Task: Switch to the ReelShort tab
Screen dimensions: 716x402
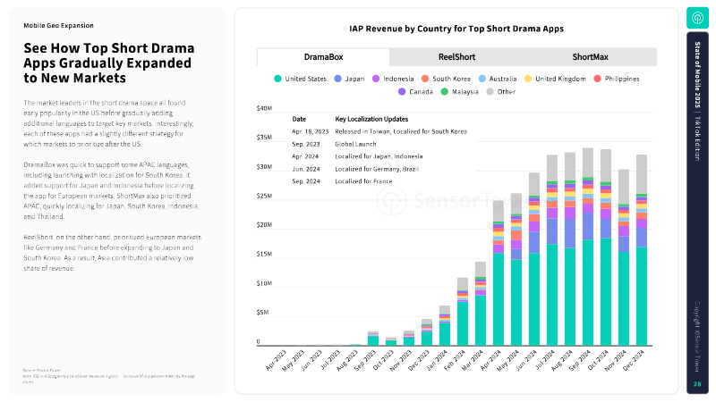Action: (x=456, y=56)
